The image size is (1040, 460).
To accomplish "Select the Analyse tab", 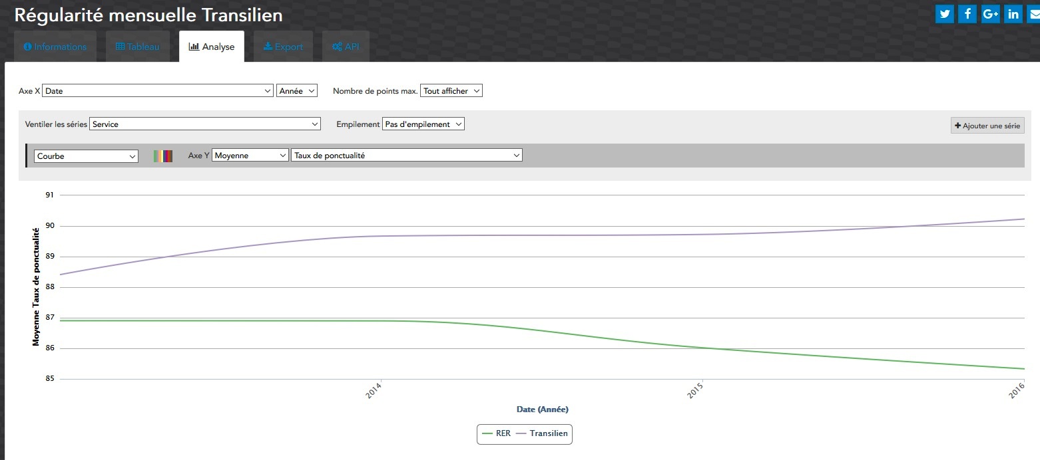I will pyautogui.click(x=212, y=47).
